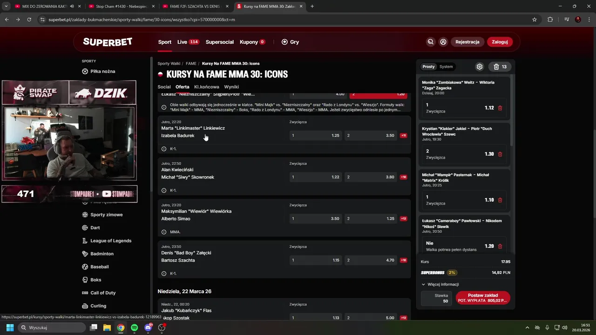Click info icon next to K-1. under Linkiewicz fight

pos(164,149)
